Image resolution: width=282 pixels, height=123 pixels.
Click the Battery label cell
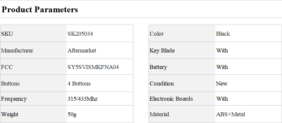coord(182,67)
